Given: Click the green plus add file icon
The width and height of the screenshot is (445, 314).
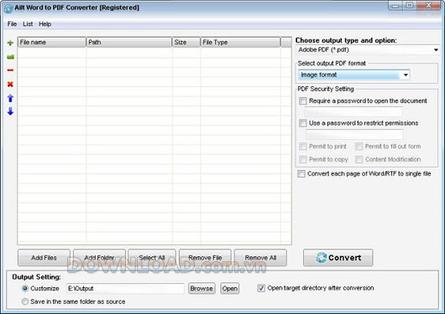Looking at the screenshot, I should pos(10,43).
